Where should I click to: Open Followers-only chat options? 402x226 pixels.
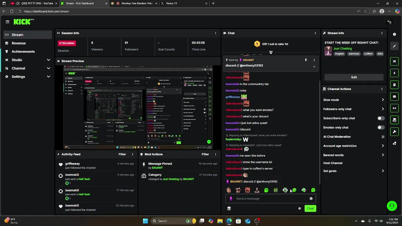coord(354,109)
